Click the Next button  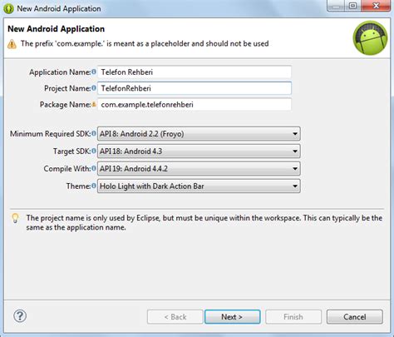tap(232, 317)
